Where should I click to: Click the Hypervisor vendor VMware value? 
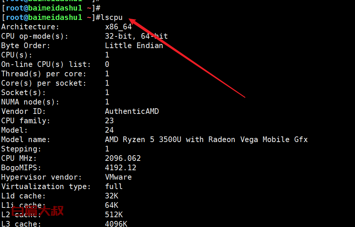(x=118, y=177)
